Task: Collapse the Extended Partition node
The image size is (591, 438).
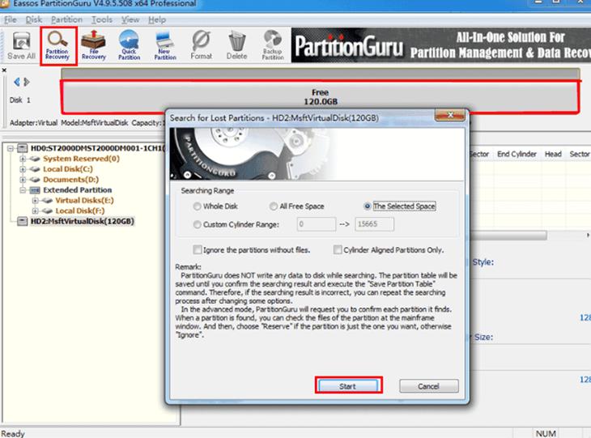Action: tap(23, 190)
